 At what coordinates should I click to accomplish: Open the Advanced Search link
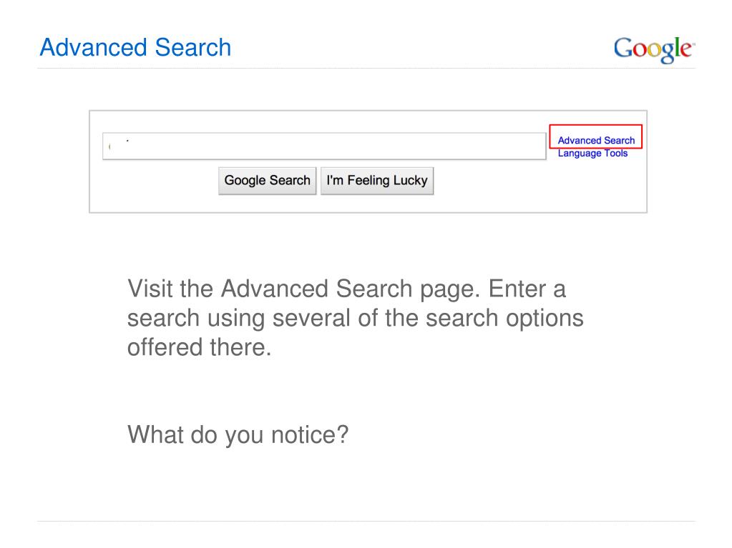tap(596, 140)
